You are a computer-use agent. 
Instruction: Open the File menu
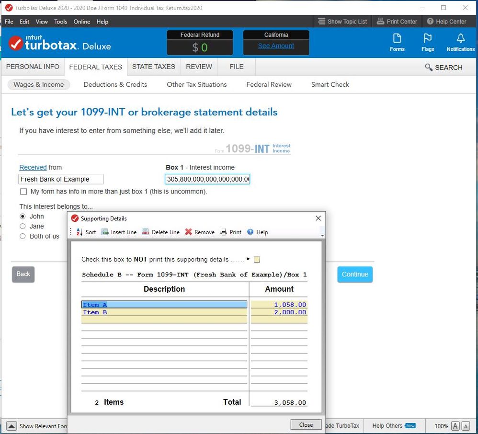tap(9, 22)
